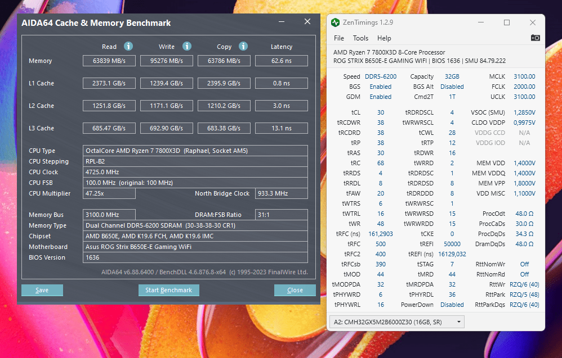
Task: Click the MCLK value 3100.00
Action: pyautogui.click(x=524, y=76)
